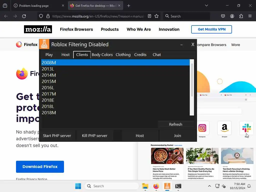Image resolution: width=256 pixels, height=192 pixels.
Task: Open the Windows Start menu
Action: point(78,186)
